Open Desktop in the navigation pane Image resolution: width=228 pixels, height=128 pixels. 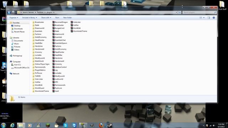pyautogui.click(x=17, y=26)
